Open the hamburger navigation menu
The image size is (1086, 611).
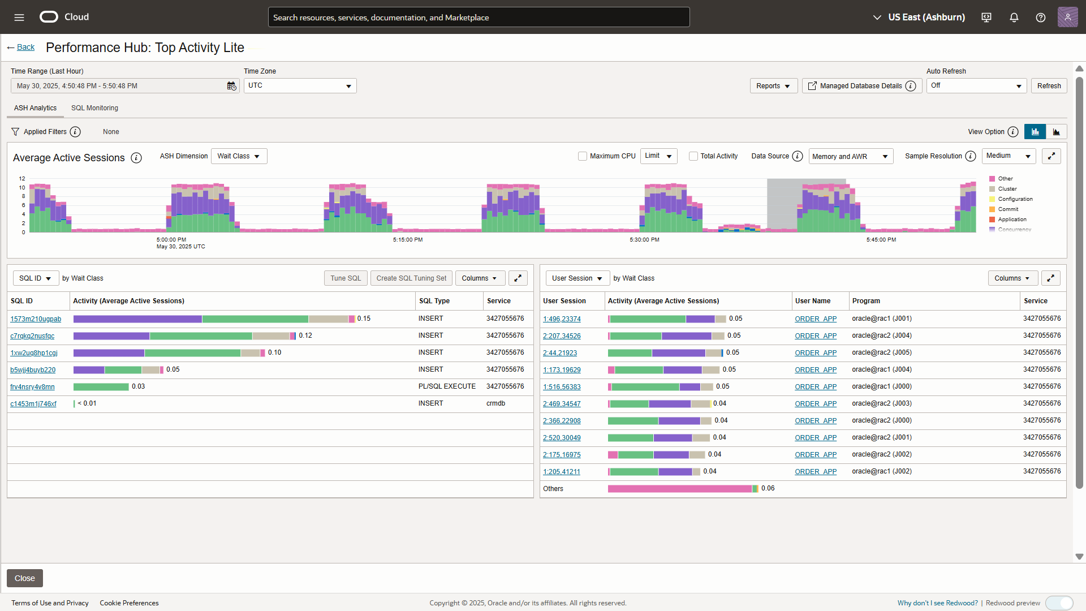[x=19, y=17]
